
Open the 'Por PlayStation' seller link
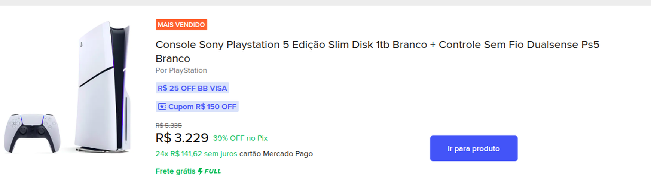[181, 70]
